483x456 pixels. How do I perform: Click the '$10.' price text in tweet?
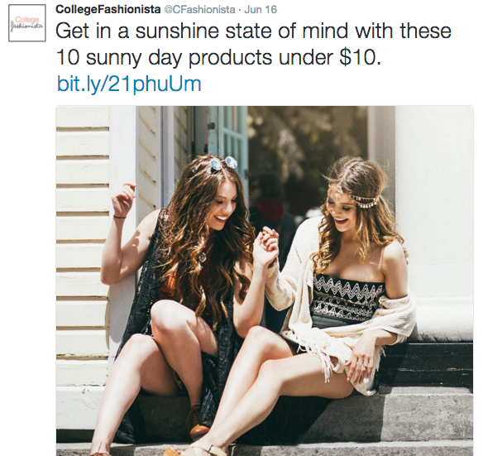360,58
